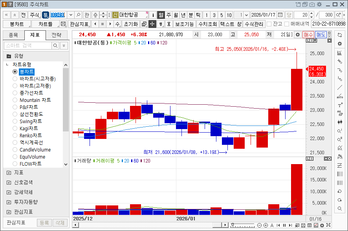Expand the 신호검색 tree section
The height and width of the screenshot is (231, 348).
(x=9, y=183)
